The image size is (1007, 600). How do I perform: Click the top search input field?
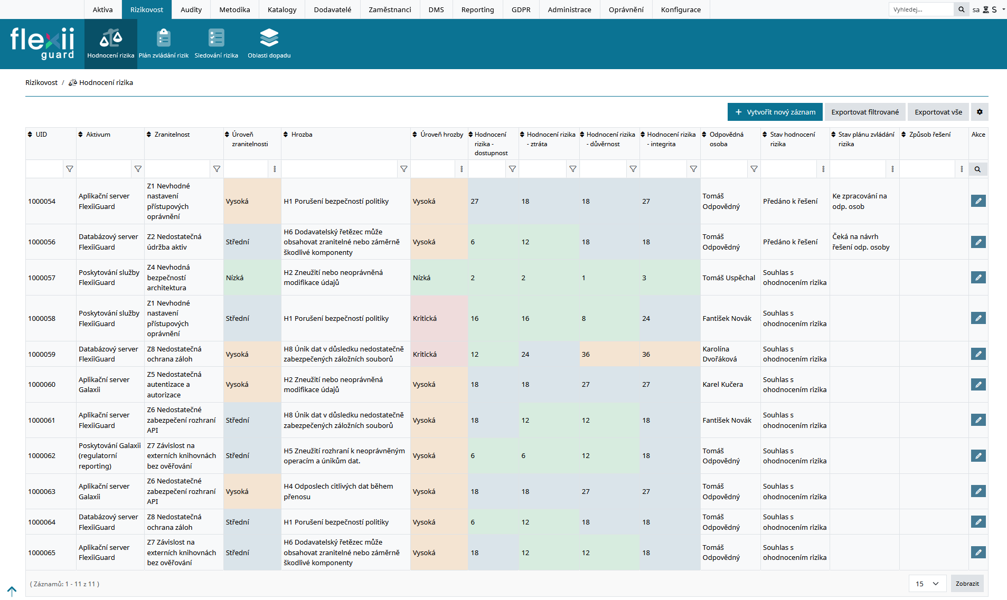tap(921, 9)
